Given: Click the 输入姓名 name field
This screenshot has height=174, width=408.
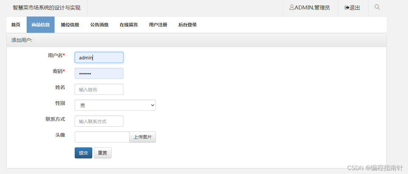Looking at the screenshot, I should [99, 89].
